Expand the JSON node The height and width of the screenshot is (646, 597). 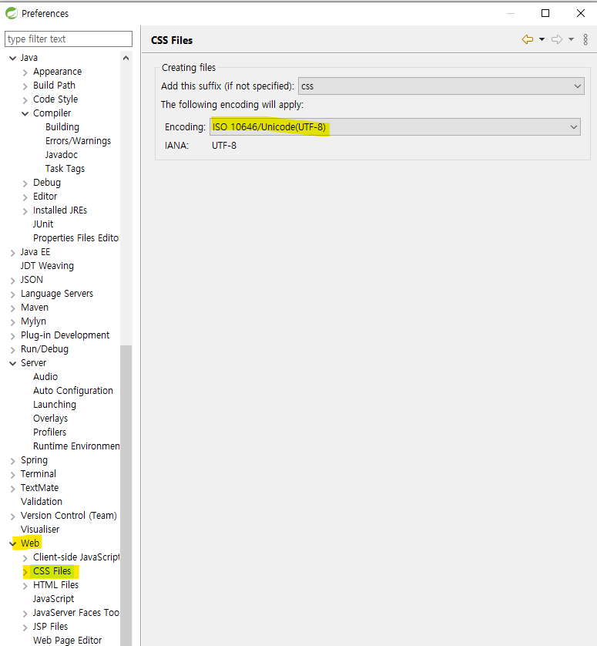(13, 281)
